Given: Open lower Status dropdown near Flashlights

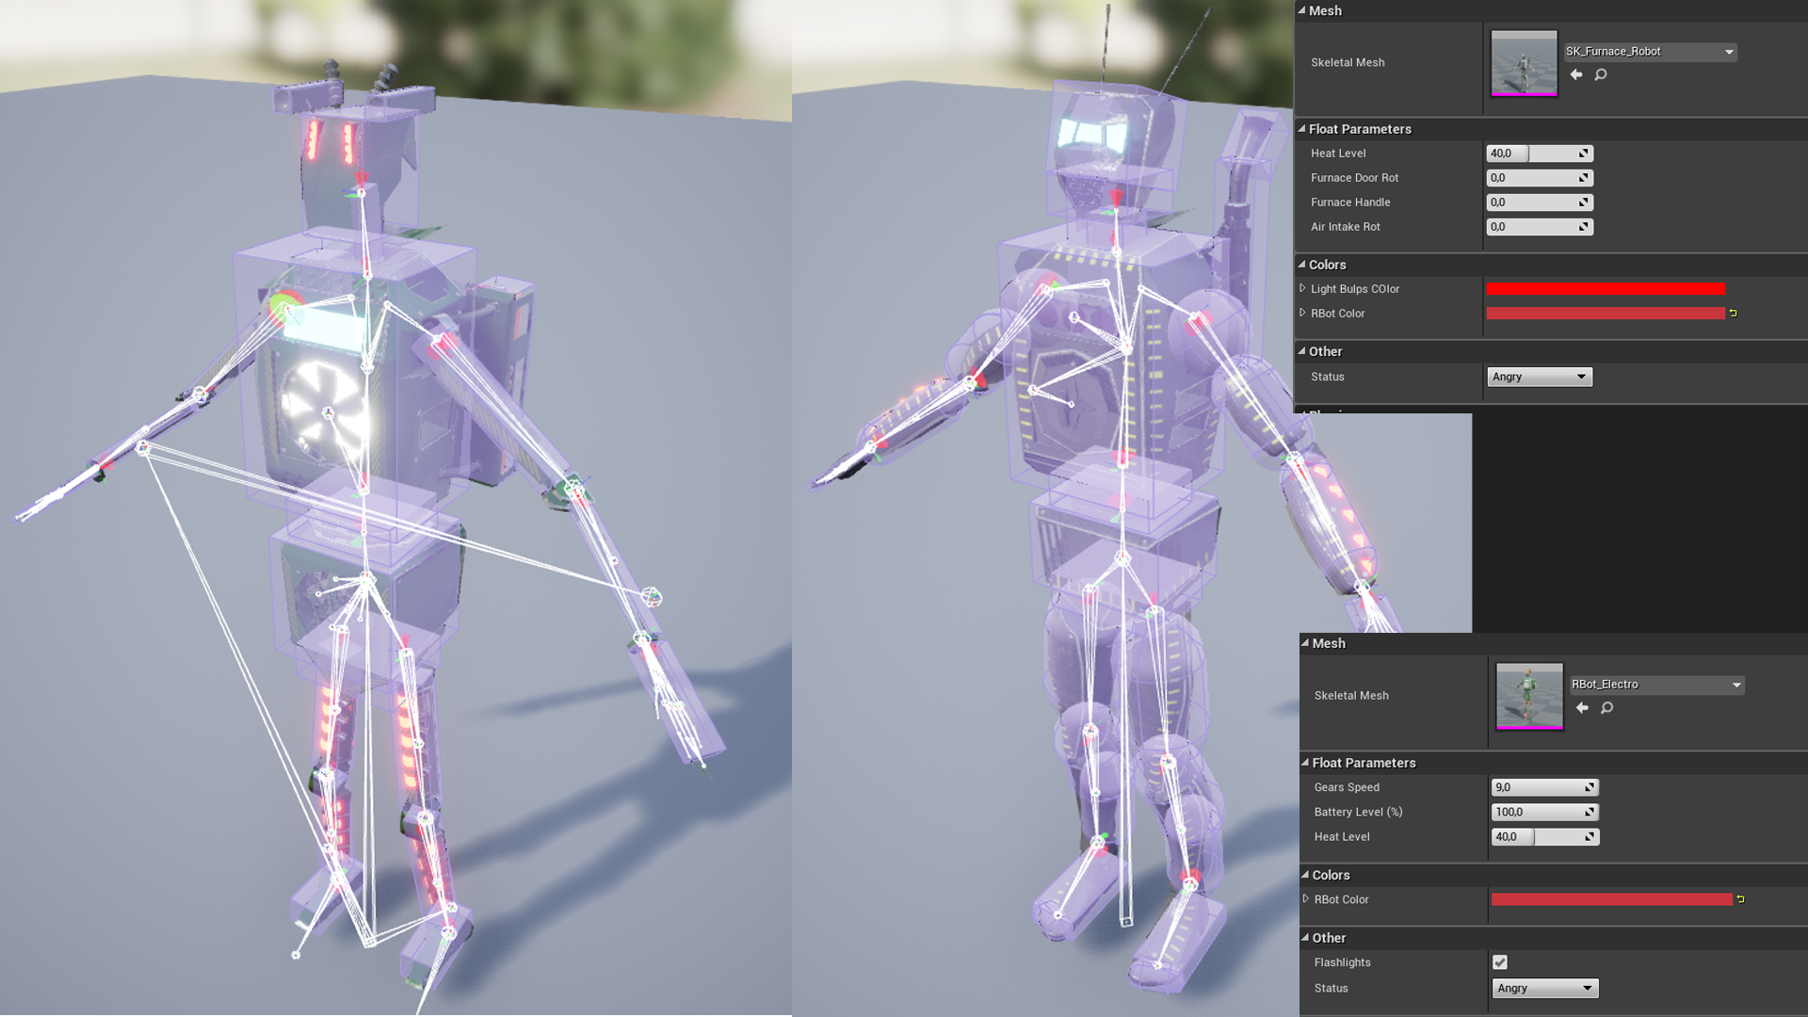Looking at the screenshot, I should pyautogui.click(x=1544, y=988).
